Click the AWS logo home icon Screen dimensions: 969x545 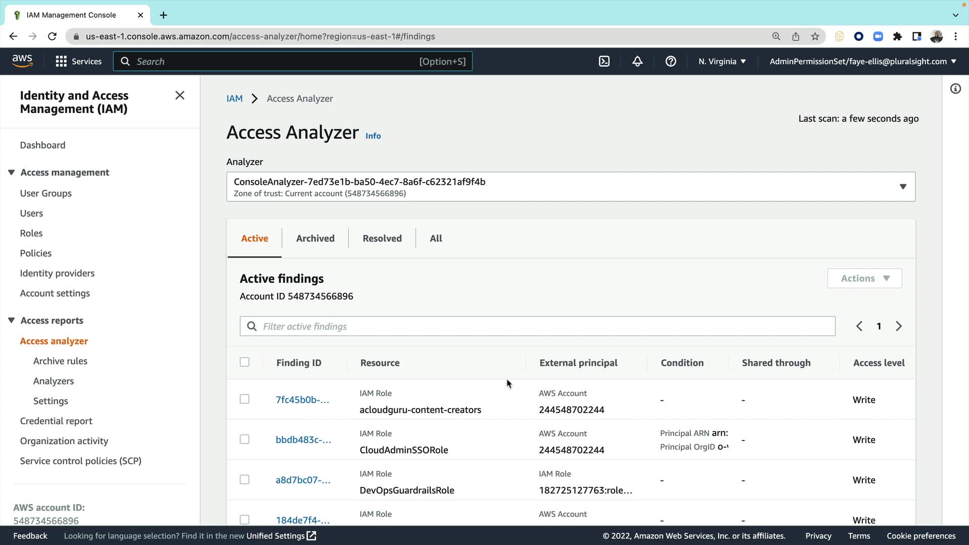pyautogui.click(x=22, y=61)
